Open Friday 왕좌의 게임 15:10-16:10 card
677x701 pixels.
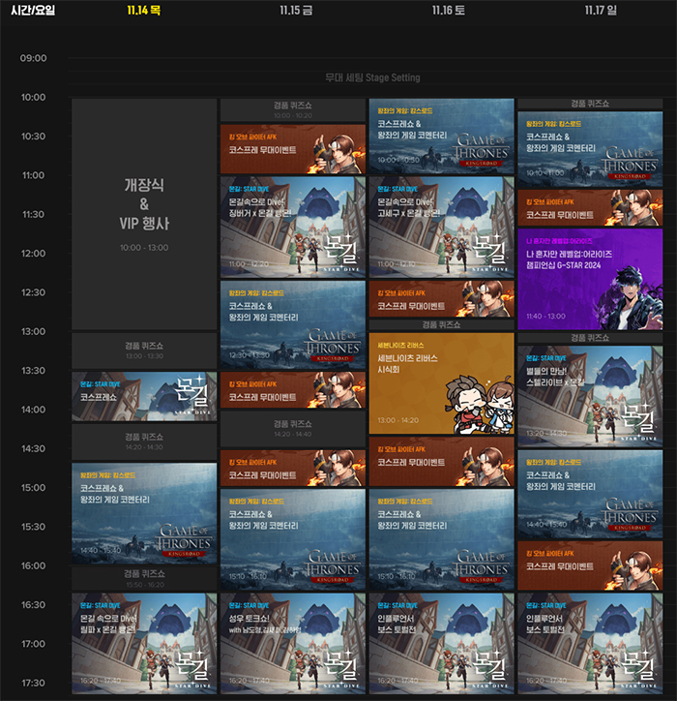[293, 539]
